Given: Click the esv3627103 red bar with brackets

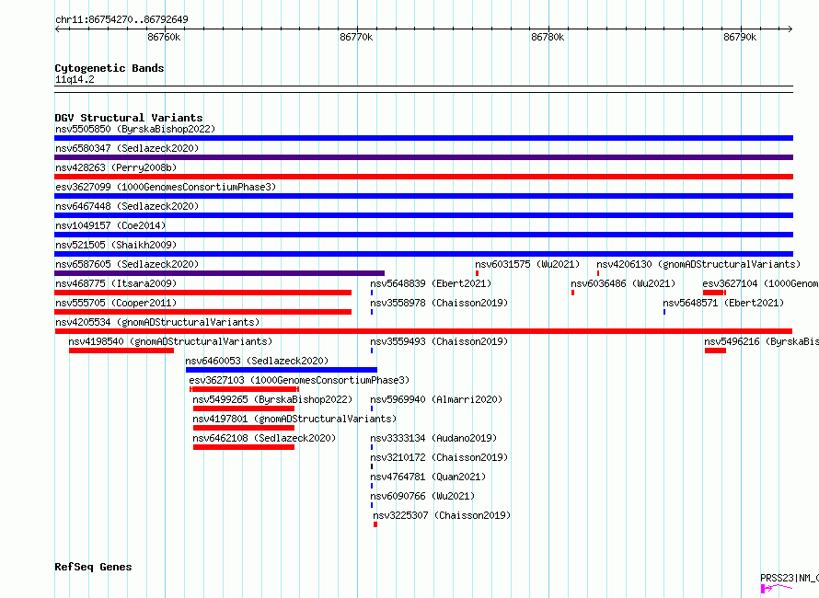Looking at the screenshot, I should pyautogui.click(x=245, y=389).
